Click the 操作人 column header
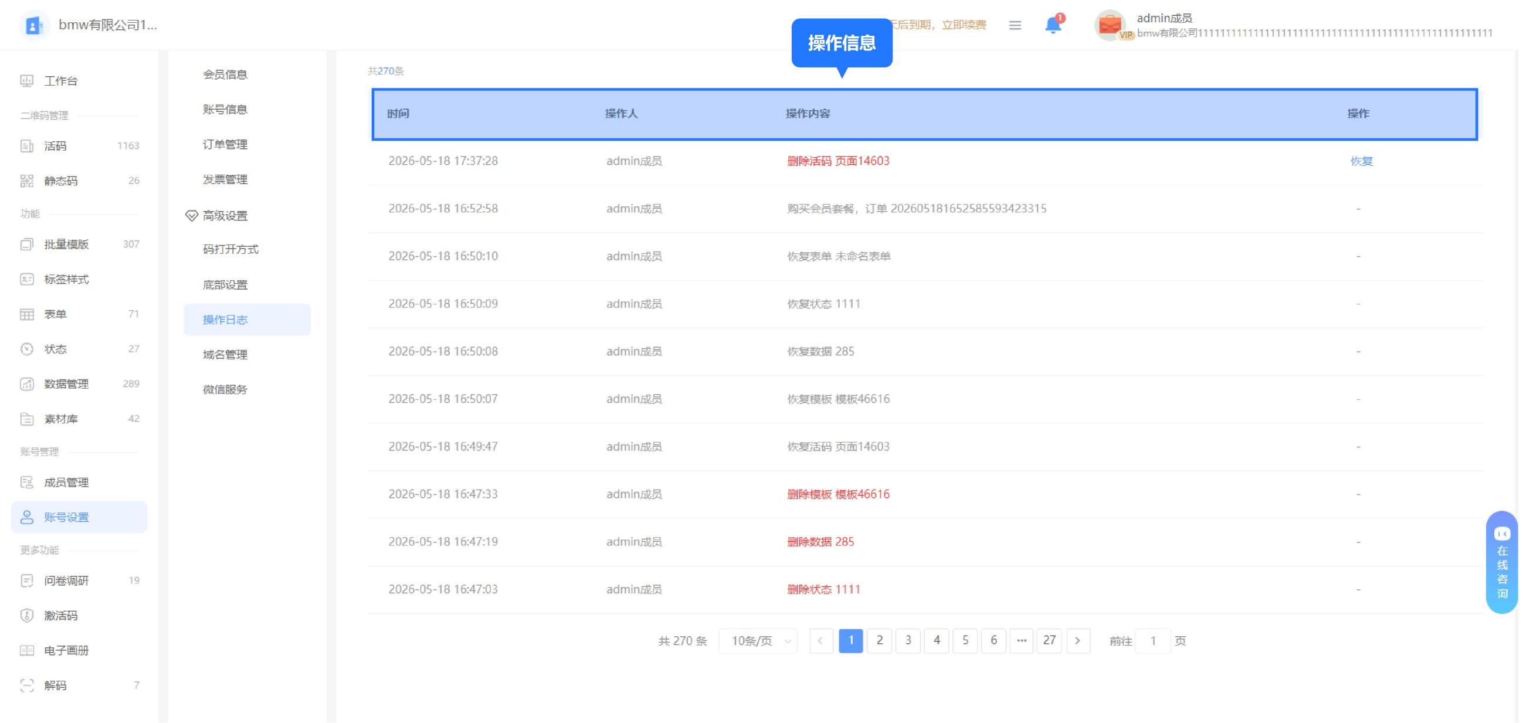The height and width of the screenshot is (723, 1523). 621,114
